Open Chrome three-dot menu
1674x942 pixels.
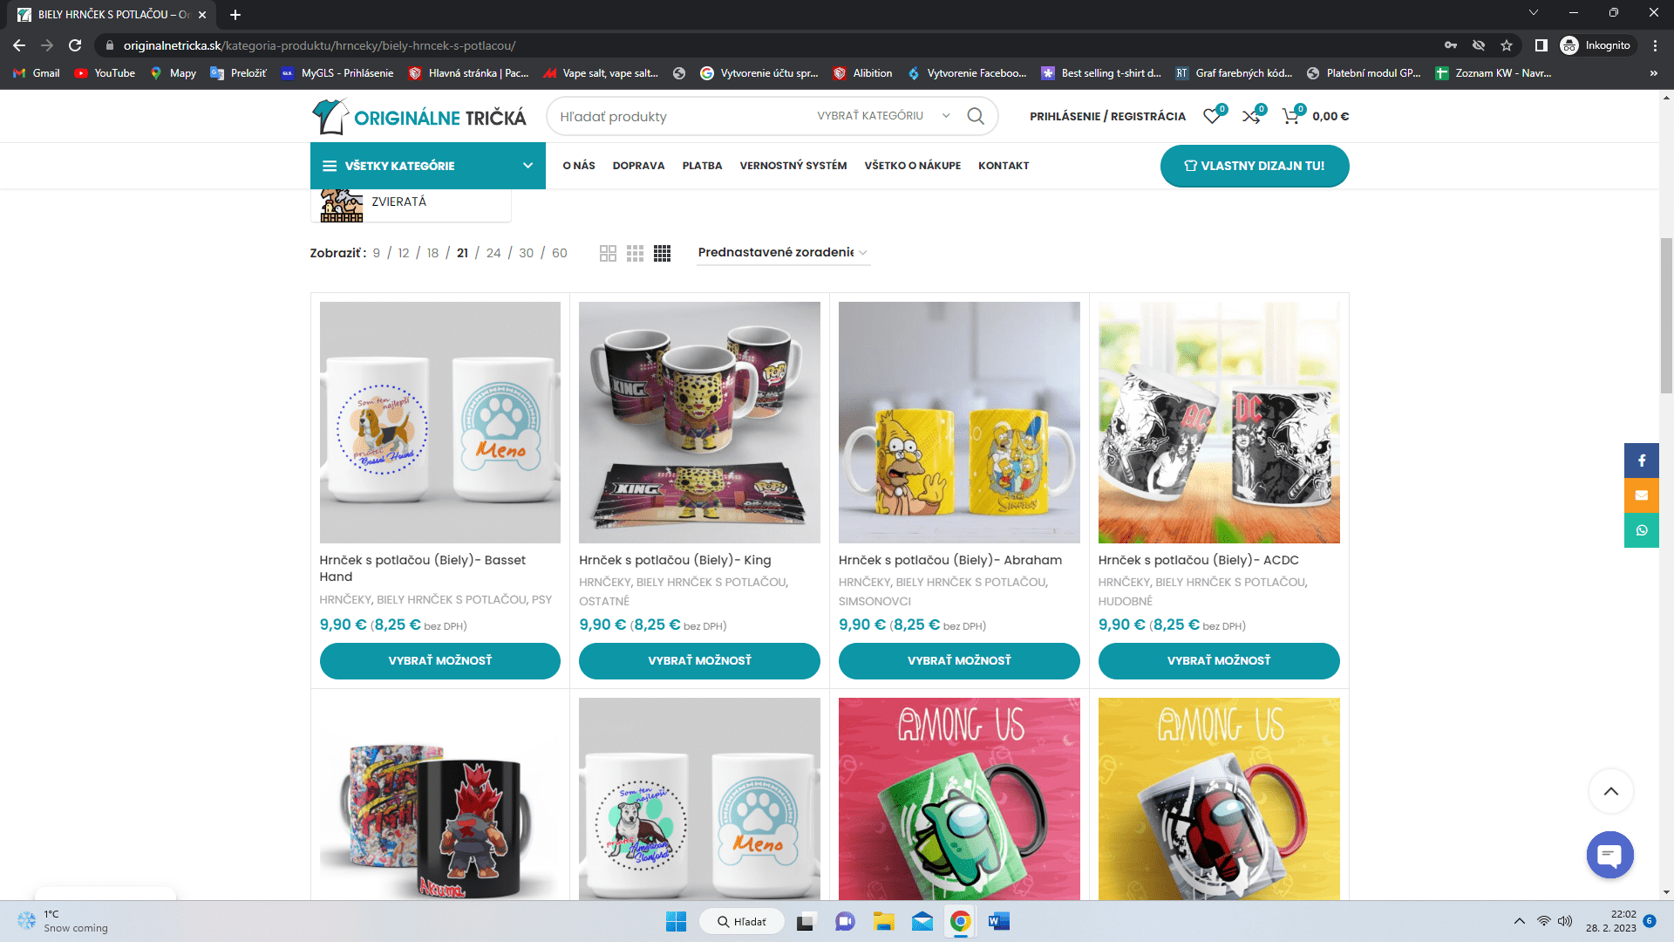pos(1655,45)
